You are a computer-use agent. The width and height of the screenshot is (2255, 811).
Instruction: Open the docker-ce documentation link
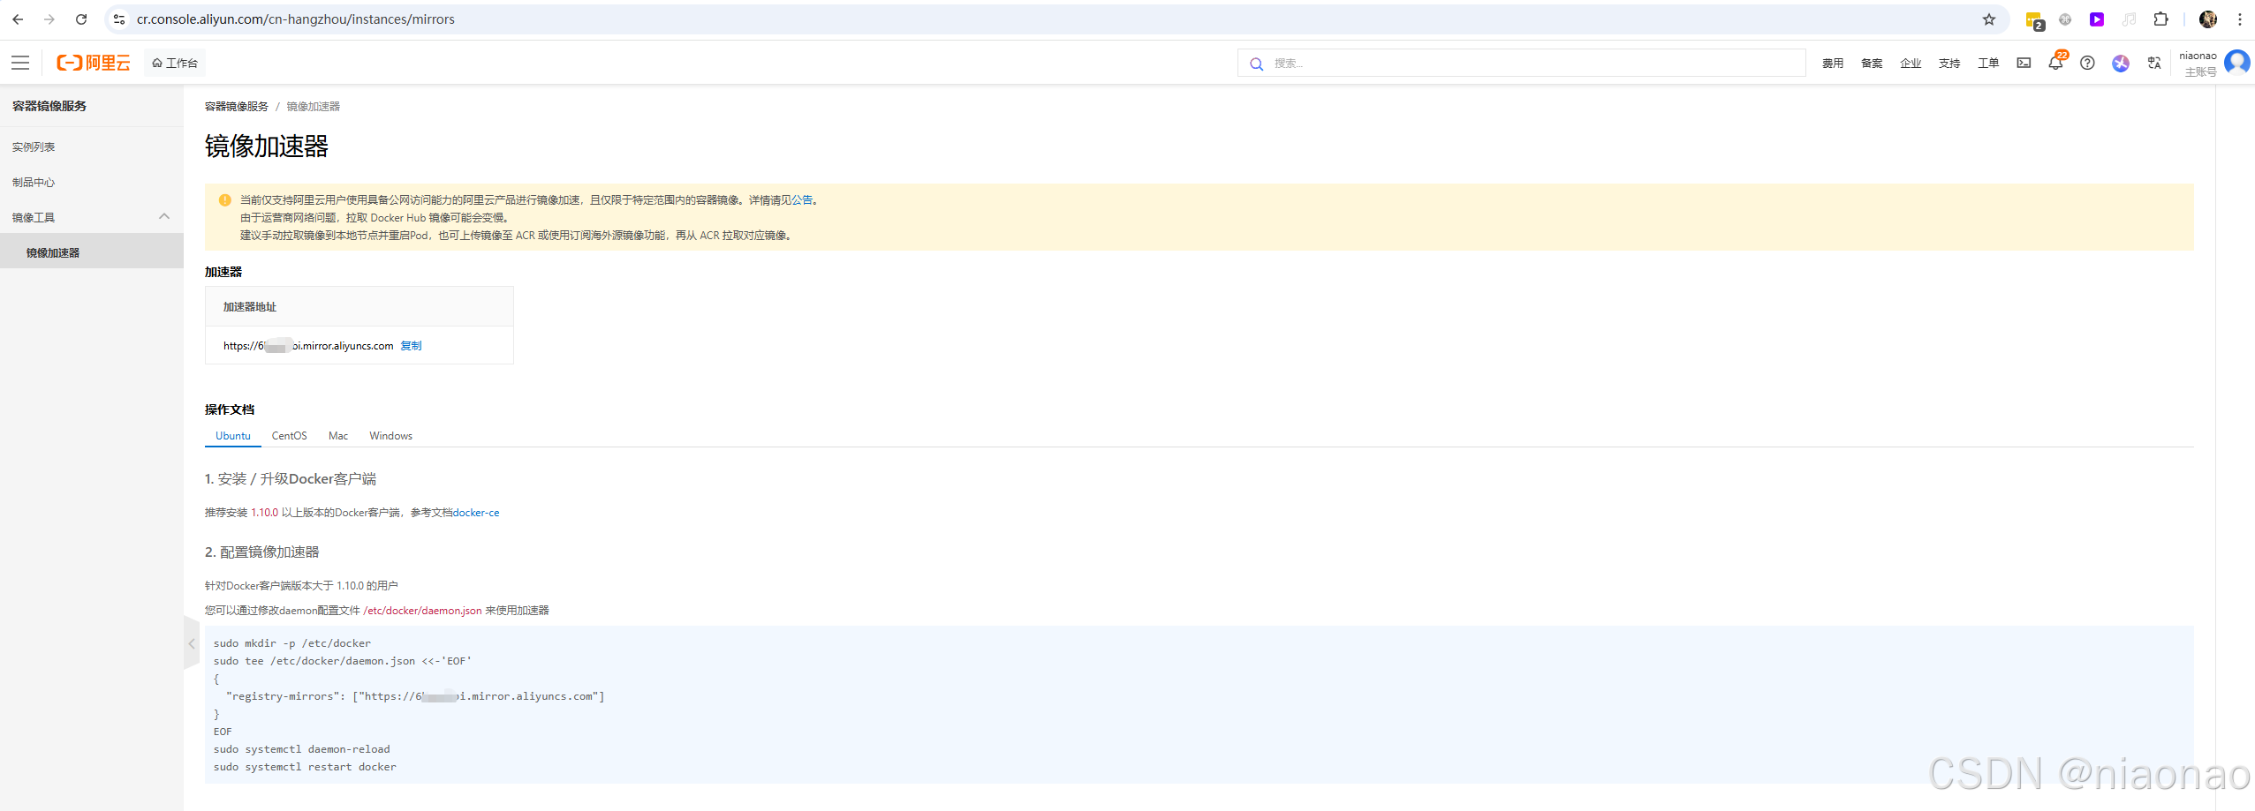click(x=476, y=513)
